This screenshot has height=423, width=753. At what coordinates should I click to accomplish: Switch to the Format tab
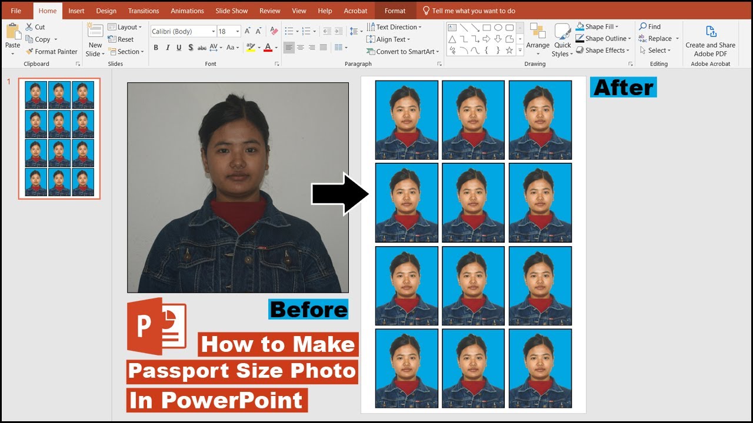pos(395,11)
